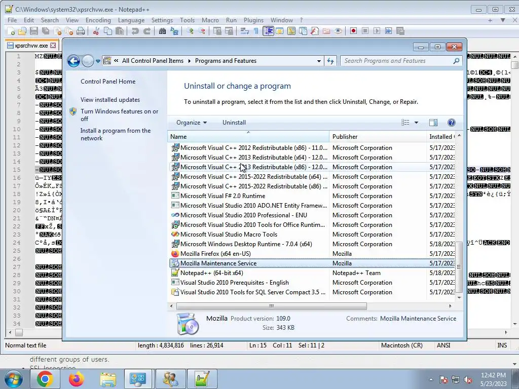This screenshot has width=519, height=389.
Task: Open Find via the binoculars icon
Action: (162, 31)
